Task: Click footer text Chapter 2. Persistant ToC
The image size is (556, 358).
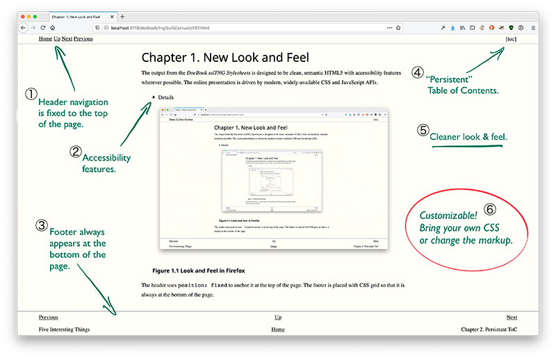Action: tap(489, 329)
